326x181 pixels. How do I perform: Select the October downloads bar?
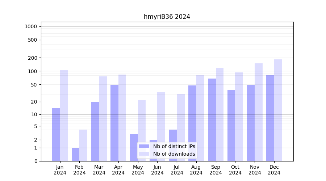[239, 117]
